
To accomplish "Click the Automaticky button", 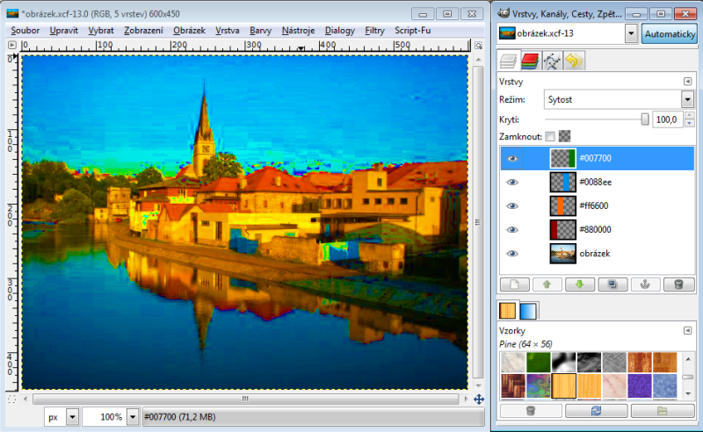I will tap(670, 34).
